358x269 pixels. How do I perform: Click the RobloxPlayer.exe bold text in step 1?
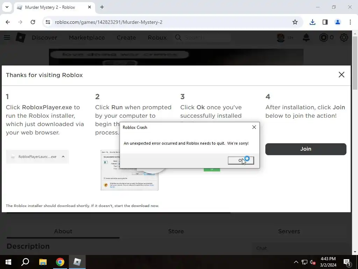pos(47,107)
